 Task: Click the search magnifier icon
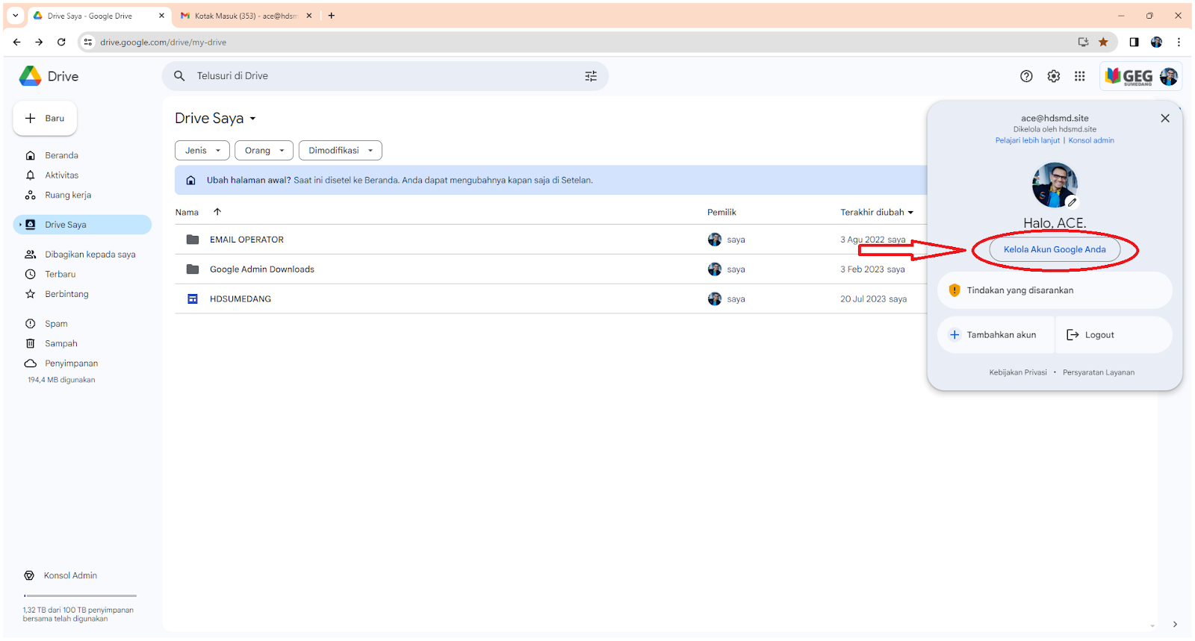click(x=179, y=76)
